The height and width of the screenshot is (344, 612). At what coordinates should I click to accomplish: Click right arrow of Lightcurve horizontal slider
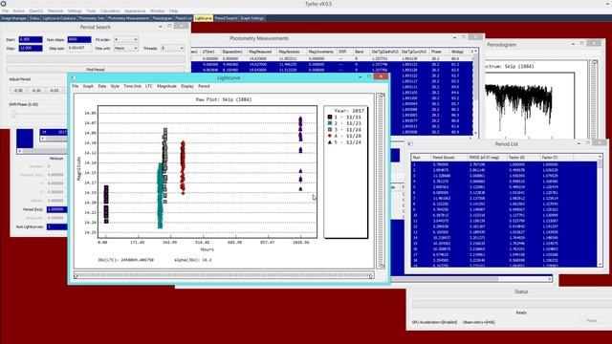click(x=371, y=276)
